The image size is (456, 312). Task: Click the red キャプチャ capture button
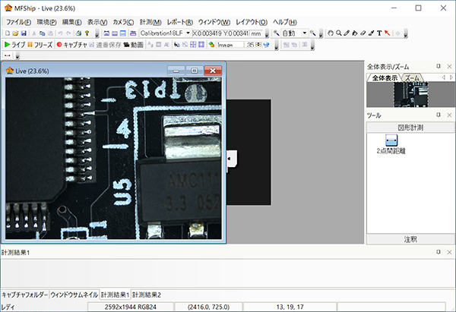pyautogui.click(x=72, y=45)
